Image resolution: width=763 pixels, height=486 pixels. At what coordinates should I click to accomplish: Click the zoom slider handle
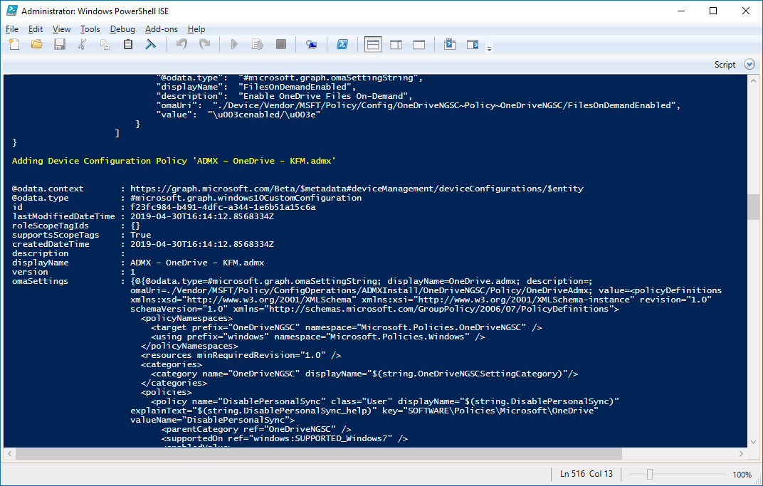(649, 474)
